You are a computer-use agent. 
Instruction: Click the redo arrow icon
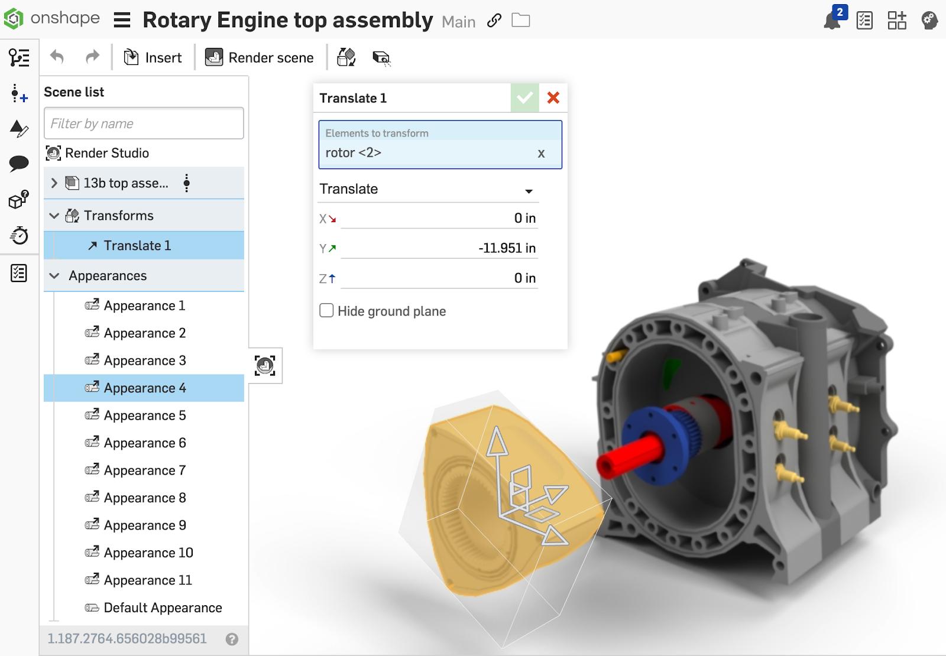click(x=92, y=57)
